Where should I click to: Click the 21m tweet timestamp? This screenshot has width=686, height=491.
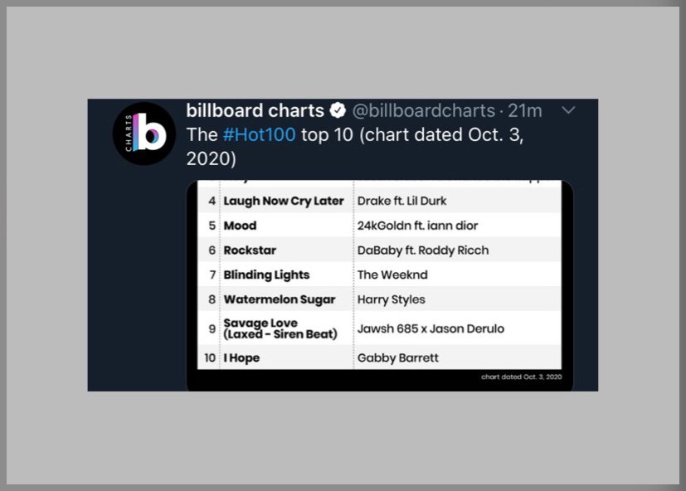(524, 110)
